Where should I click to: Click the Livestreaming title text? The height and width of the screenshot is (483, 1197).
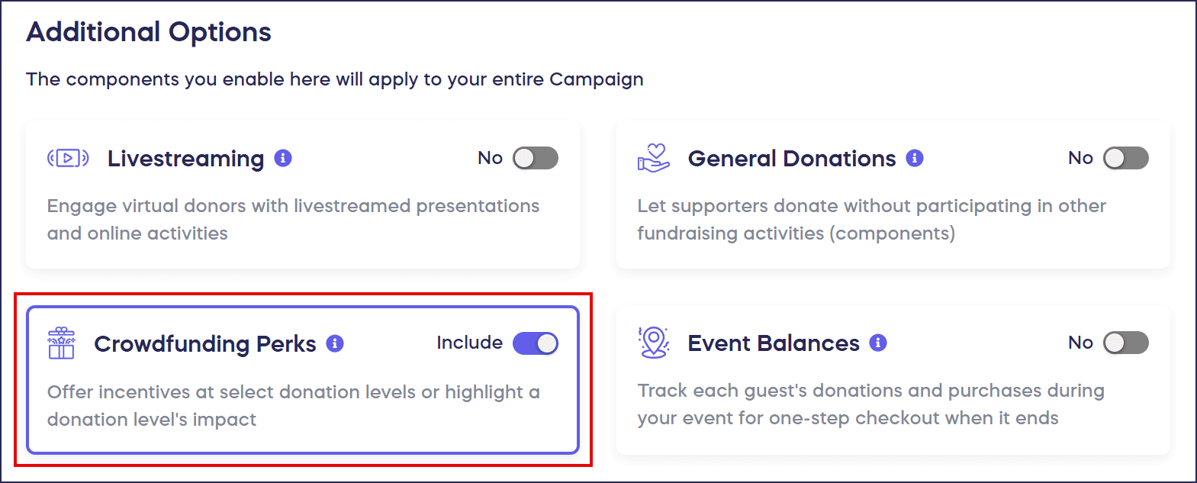185,159
